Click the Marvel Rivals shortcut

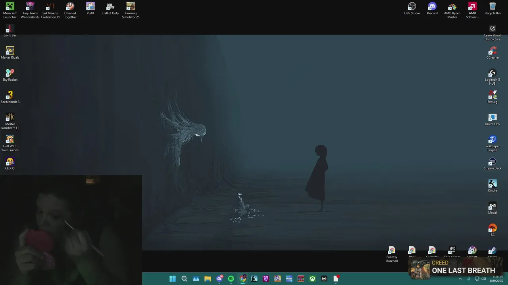[10, 53]
